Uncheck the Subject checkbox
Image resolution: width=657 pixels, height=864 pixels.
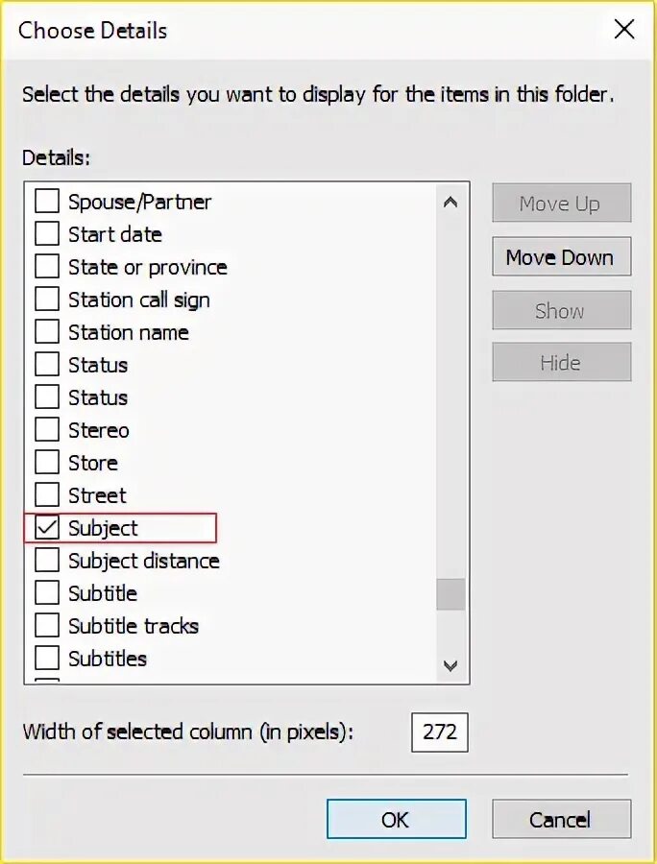click(x=47, y=528)
